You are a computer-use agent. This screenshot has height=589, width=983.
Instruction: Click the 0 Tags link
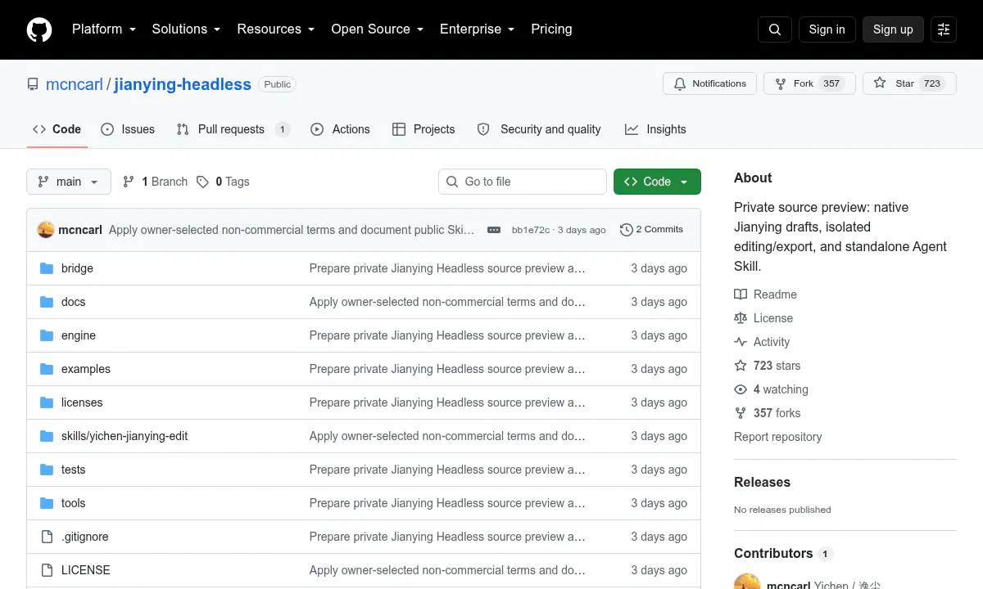click(223, 182)
